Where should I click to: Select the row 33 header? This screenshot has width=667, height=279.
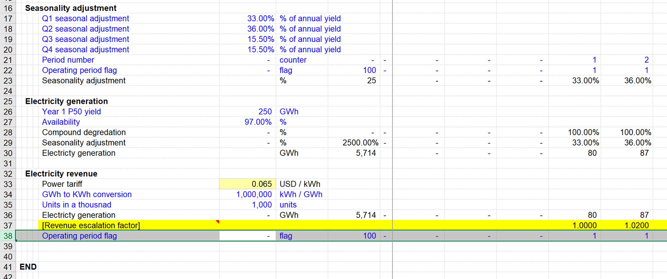click(8, 184)
